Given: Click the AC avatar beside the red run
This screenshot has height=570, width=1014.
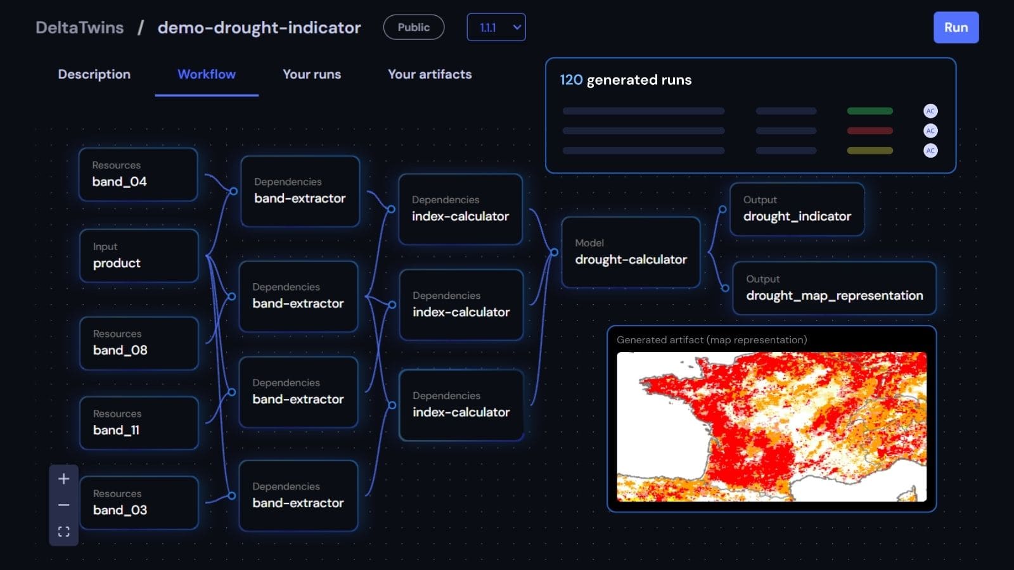Looking at the screenshot, I should tap(930, 131).
